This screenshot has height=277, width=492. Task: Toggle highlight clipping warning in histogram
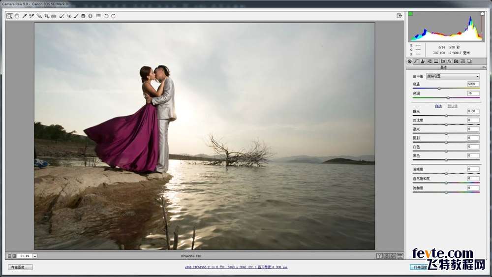coord(482,13)
